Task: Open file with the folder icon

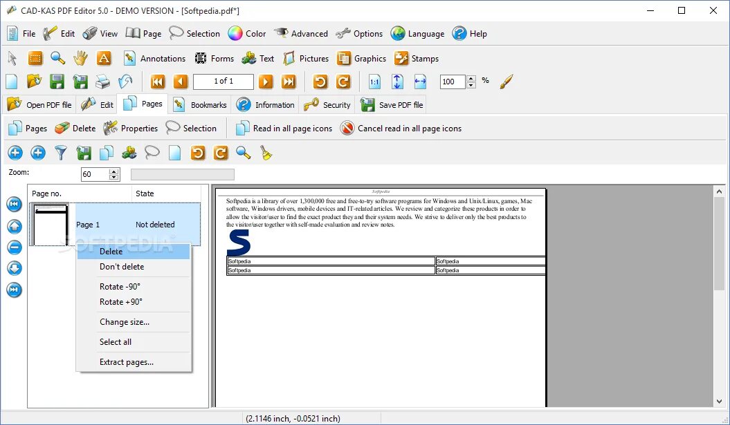Action: click(34, 82)
